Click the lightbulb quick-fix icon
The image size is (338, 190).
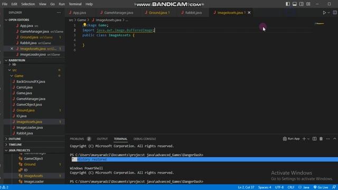[84, 25]
